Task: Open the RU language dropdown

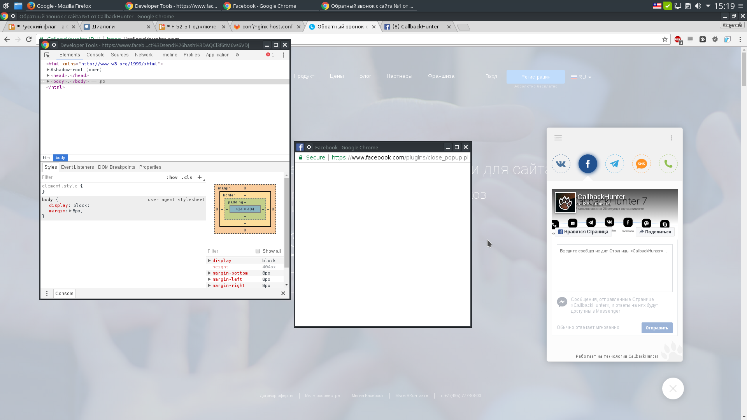Action: [x=581, y=77]
